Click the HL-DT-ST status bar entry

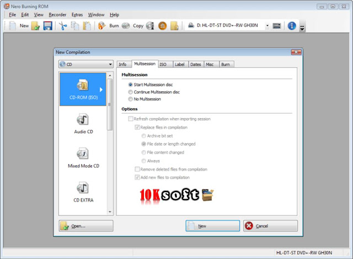[304, 253]
